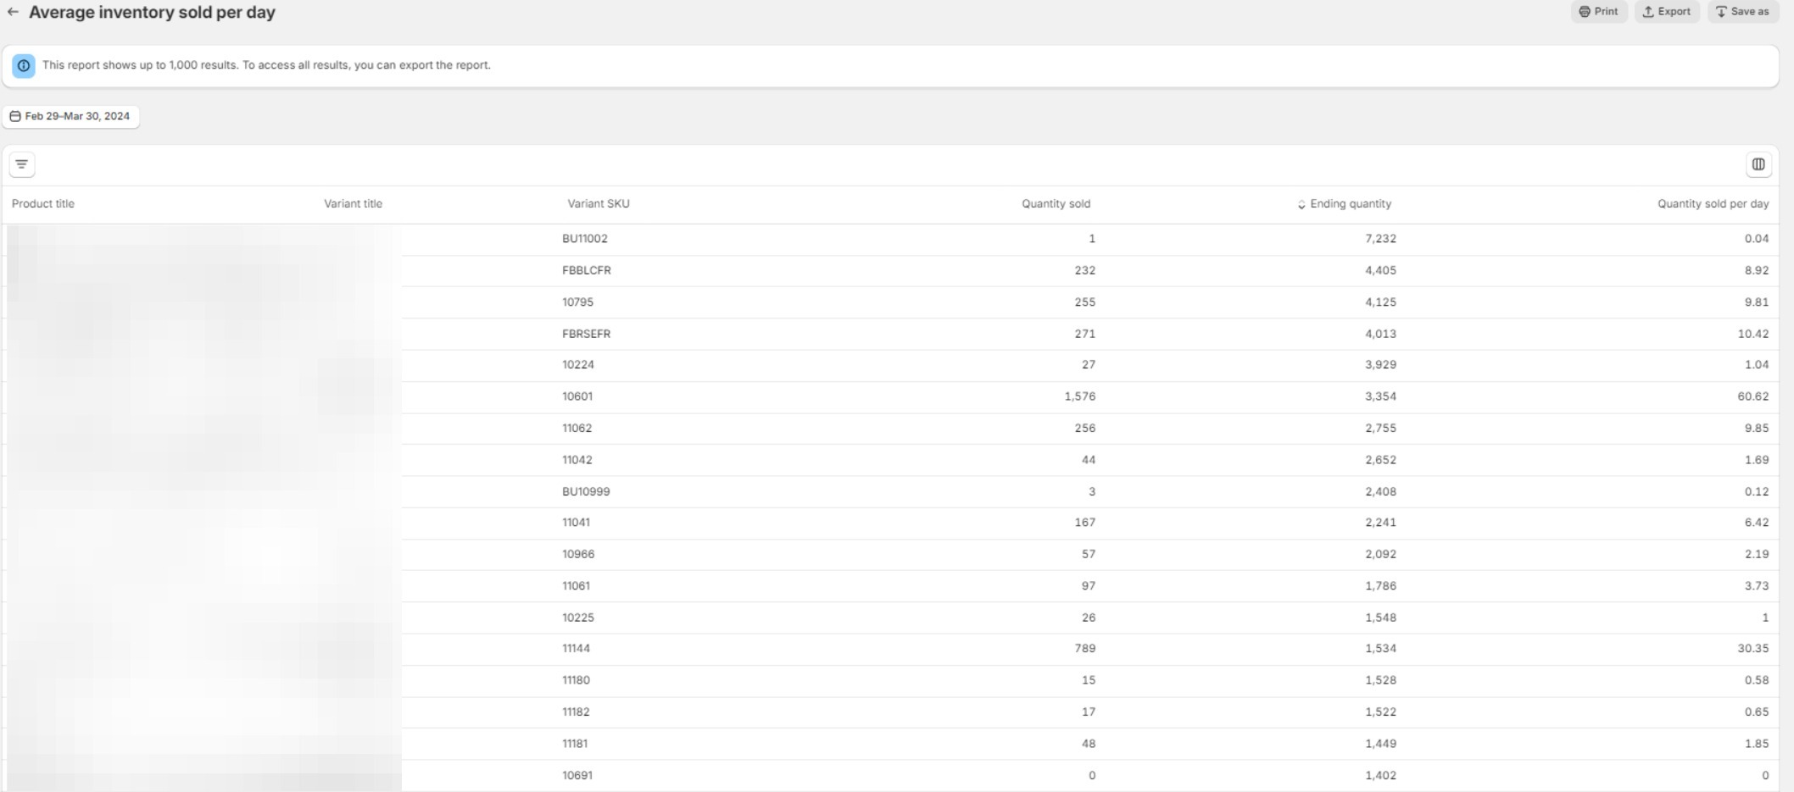Click per-day value 60.62
This screenshot has width=1794, height=792.
[1753, 396]
